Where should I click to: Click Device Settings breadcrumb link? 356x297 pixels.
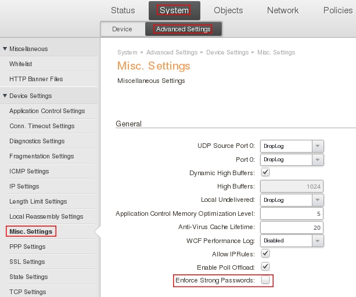click(227, 52)
